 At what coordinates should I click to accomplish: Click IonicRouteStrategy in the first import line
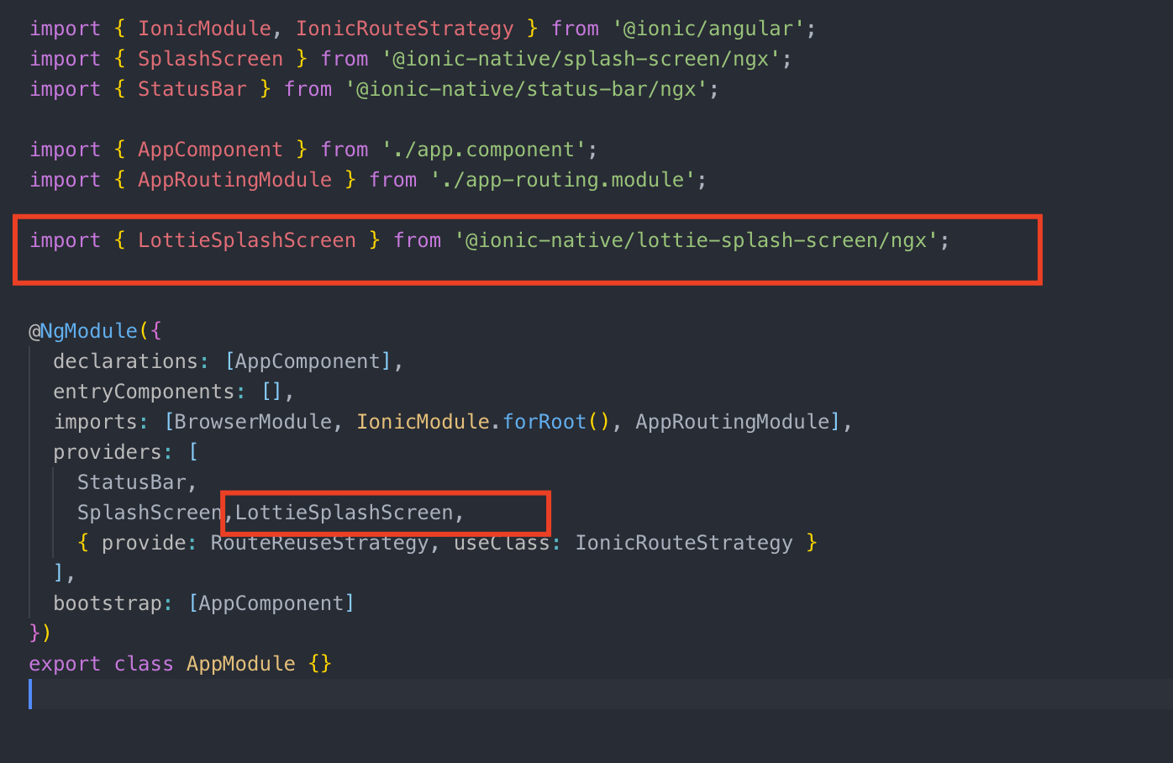coord(404,29)
